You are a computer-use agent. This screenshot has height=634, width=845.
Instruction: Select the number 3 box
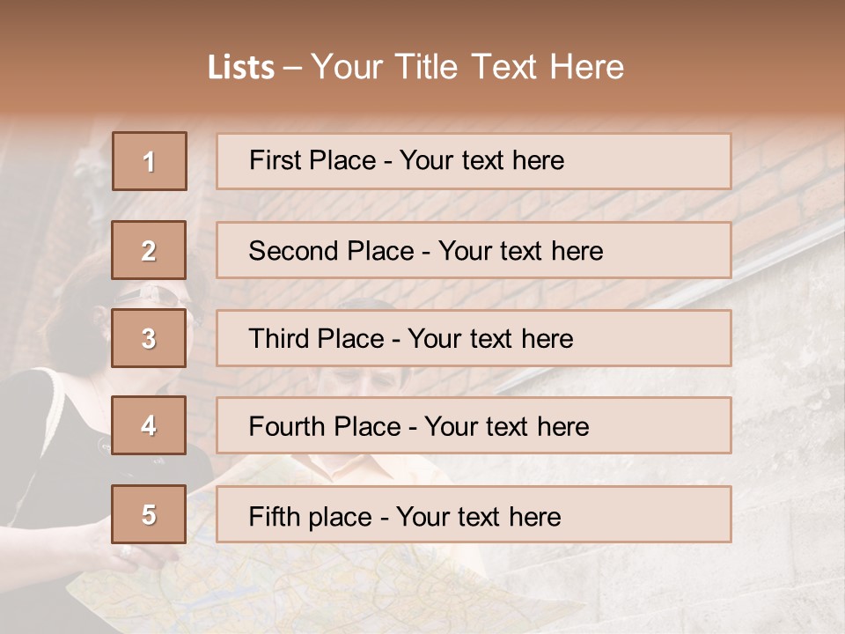pos(149,338)
